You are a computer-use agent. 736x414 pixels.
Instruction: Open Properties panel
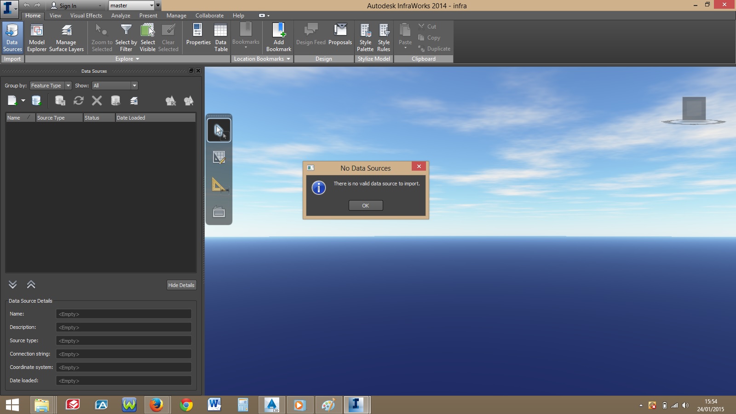(x=198, y=35)
